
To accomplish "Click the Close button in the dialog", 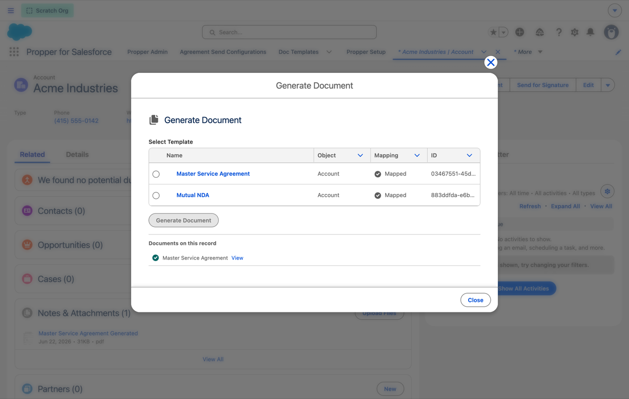I will click(x=475, y=300).
